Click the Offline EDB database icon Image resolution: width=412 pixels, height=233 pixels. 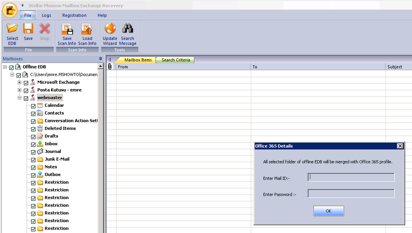coord(18,67)
